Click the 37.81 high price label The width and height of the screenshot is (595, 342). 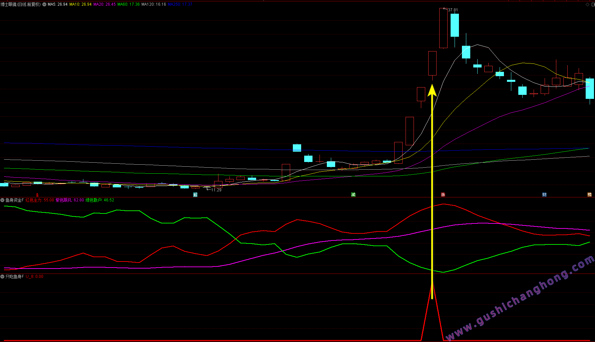coord(453,10)
